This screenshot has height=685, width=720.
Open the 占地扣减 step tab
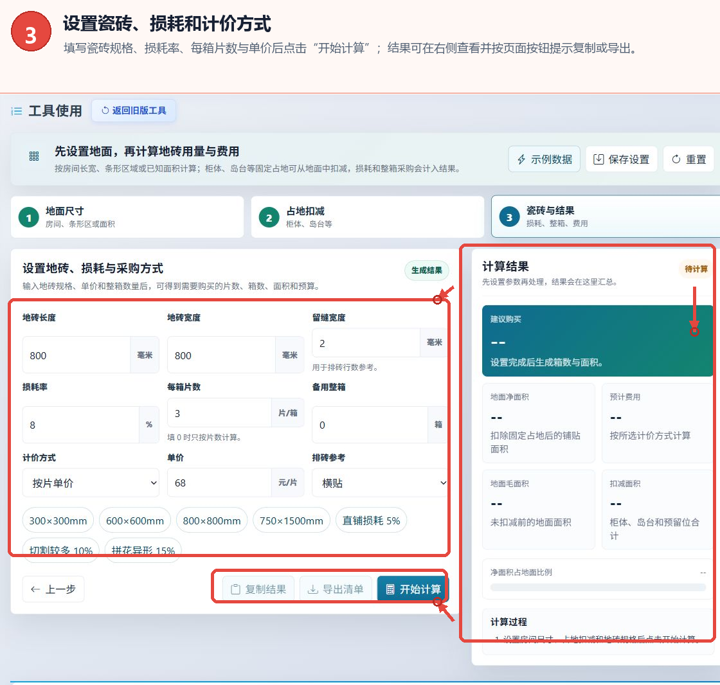[367, 217]
